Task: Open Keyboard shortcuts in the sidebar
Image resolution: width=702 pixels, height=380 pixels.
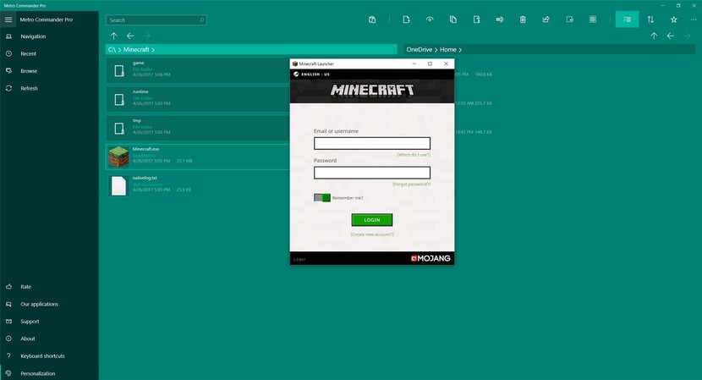Action: (x=49, y=355)
